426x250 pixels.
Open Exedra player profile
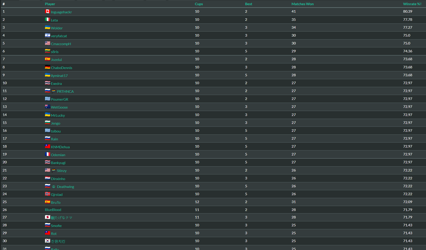click(x=56, y=84)
